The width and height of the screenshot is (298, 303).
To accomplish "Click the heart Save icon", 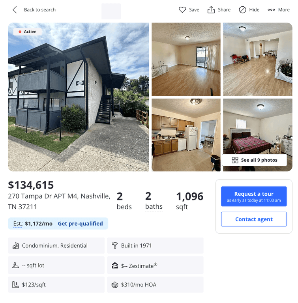I will tap(182, 9).
